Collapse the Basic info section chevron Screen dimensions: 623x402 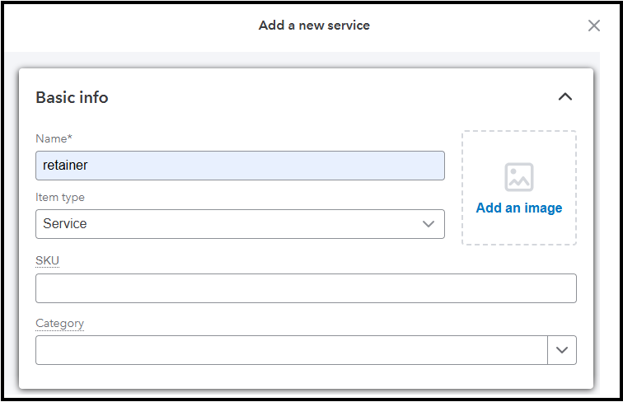(564, 97)
